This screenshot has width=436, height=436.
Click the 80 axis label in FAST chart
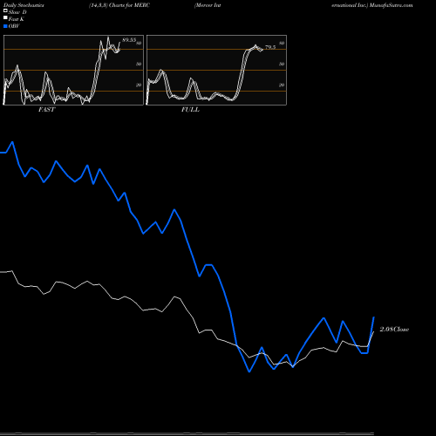click(139, 44)
